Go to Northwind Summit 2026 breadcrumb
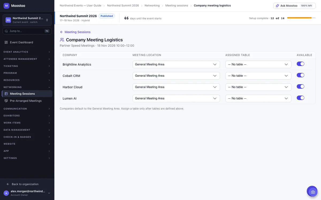The width and height of the screenshot is (321, 200). click(x=123, y=6)
